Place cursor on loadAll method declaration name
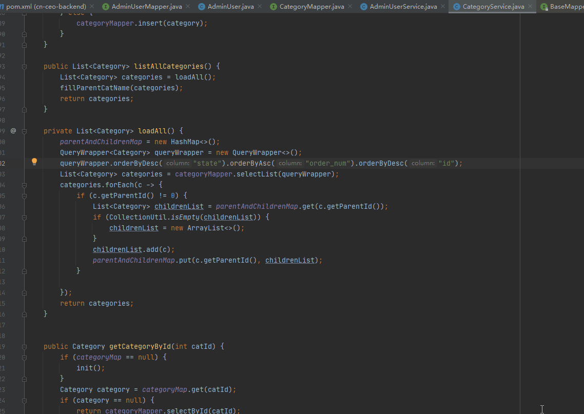Screen dimensions: 584x414 (x=152, y=131)
